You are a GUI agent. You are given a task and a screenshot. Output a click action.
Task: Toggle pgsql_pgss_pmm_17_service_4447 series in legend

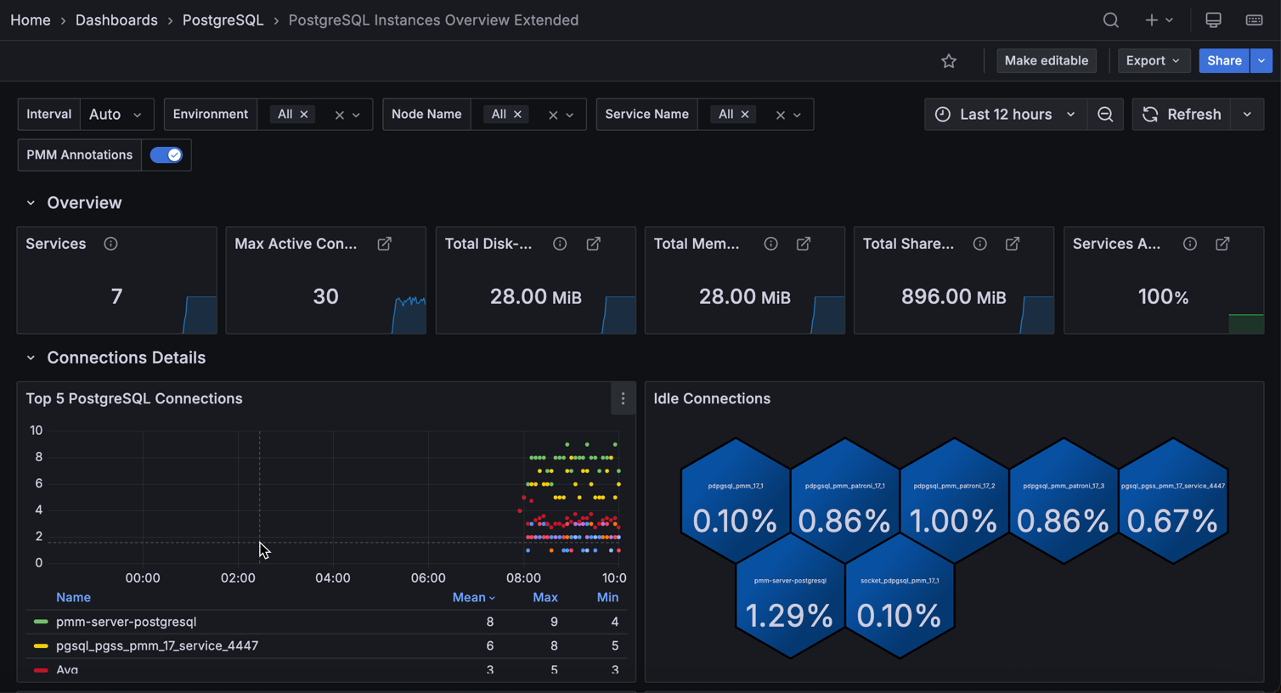point(156,645)
